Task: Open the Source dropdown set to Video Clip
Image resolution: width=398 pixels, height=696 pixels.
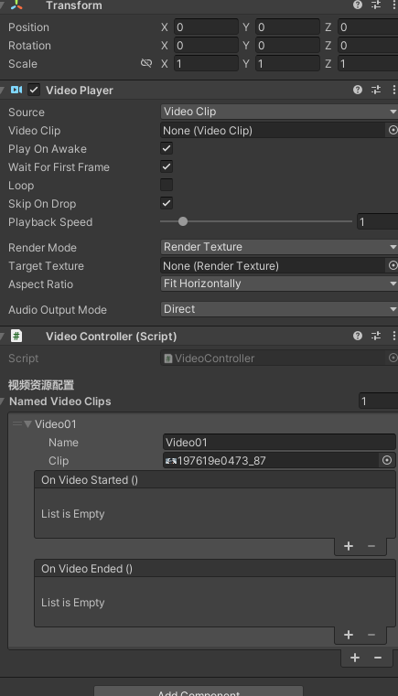Action: (279, 112)
